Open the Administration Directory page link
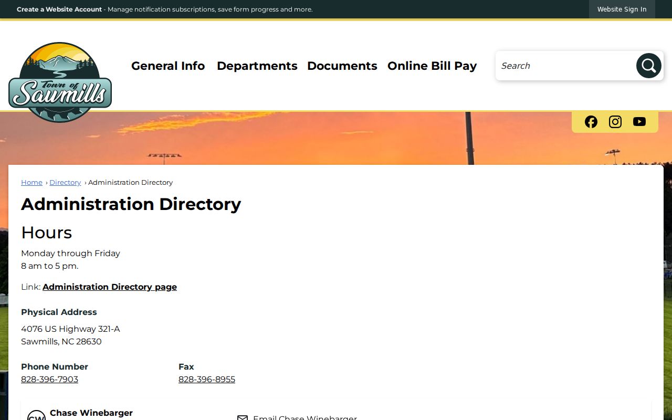This screenshot has width=672, height=420. [x=110, y=287]
